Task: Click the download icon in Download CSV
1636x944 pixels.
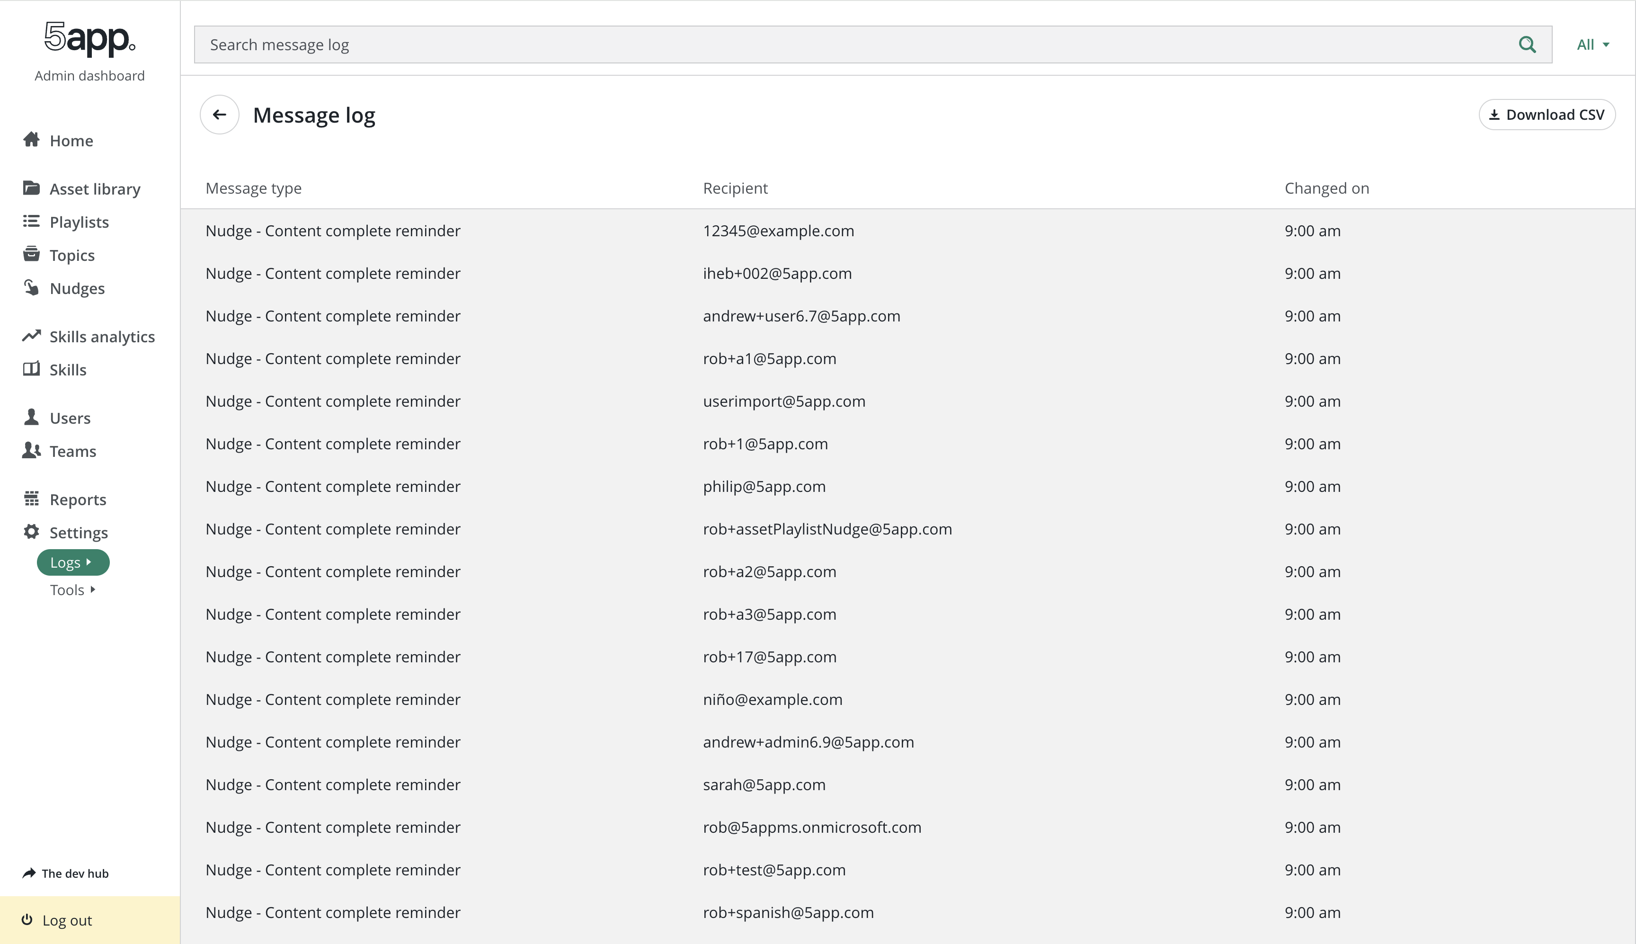Action: [x=1494, y=115]
